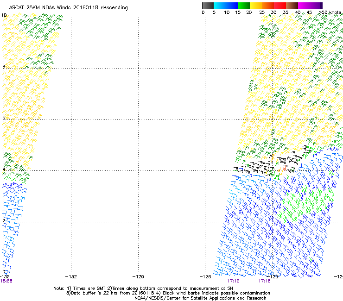Click the gray 0-5 knots legend swatch

pos(208,6)
